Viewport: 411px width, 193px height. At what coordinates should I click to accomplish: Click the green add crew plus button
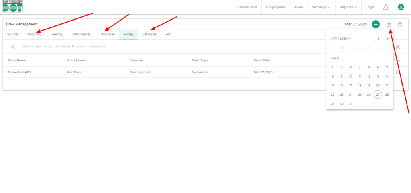pyautogui.click(x=376, y=24)
